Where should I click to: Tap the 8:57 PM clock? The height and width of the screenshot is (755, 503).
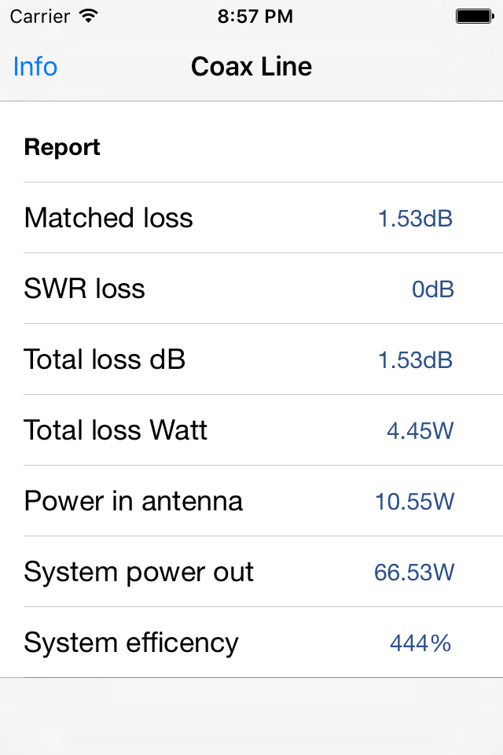coord(255,17)
